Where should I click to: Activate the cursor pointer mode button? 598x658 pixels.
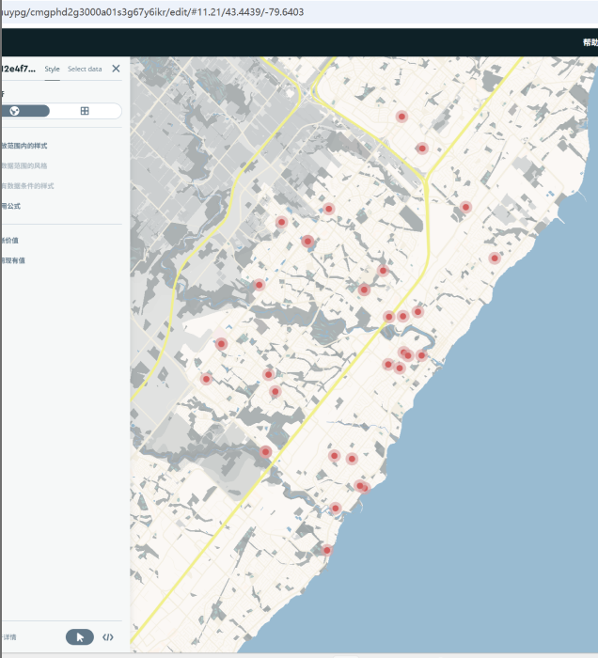[80, 637]
